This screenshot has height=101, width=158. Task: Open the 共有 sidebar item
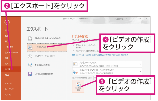7,64
